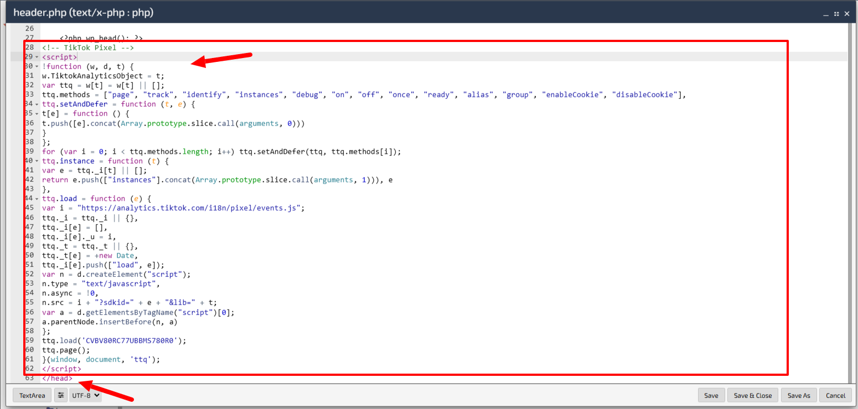Click the t.push([e].concat line 36

[173, 123]
